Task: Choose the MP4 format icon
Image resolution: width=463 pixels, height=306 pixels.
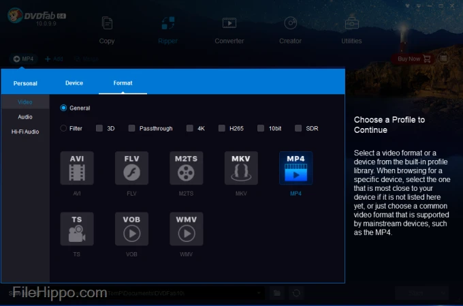Action: pos(296,168)
